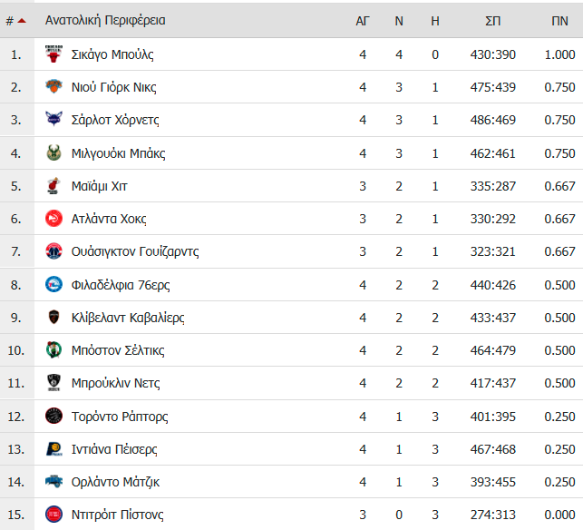583x530 pixels.
Task: Open the Κλίβελαντ Καβαλίερς team link
Action: (x=128, y=318)
